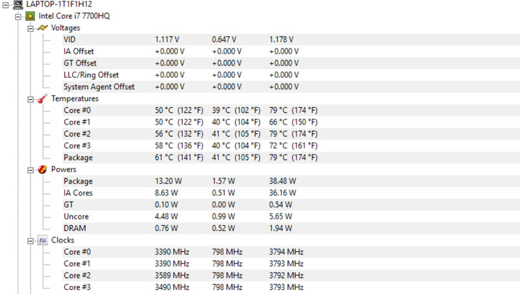Click the 58 °C (136 °F) Core #3 value
Viewport: 520px width, 294px height.
pos(179,146)
